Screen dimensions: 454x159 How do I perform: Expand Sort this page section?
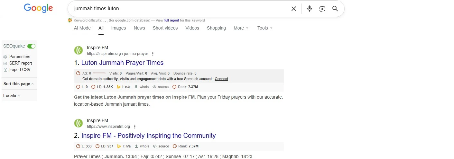point(19,84)
